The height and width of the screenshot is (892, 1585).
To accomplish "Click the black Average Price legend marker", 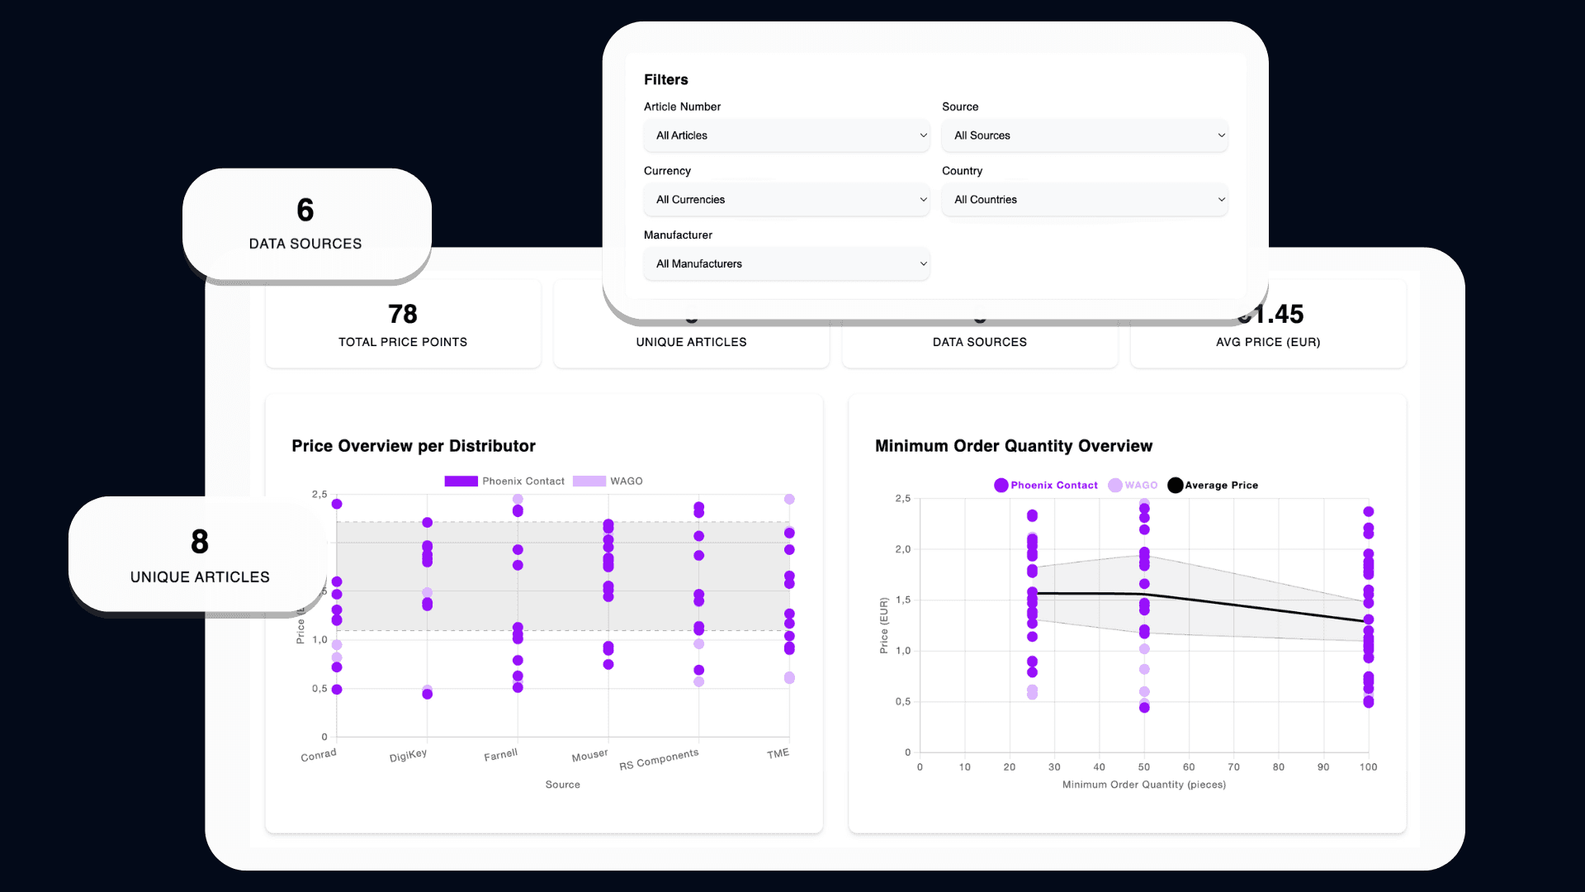I will pyautogui.click(x=1176, y=485).
